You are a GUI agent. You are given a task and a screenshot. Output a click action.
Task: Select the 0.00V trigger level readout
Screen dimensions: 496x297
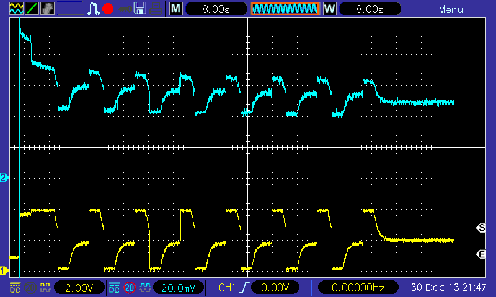275,288
